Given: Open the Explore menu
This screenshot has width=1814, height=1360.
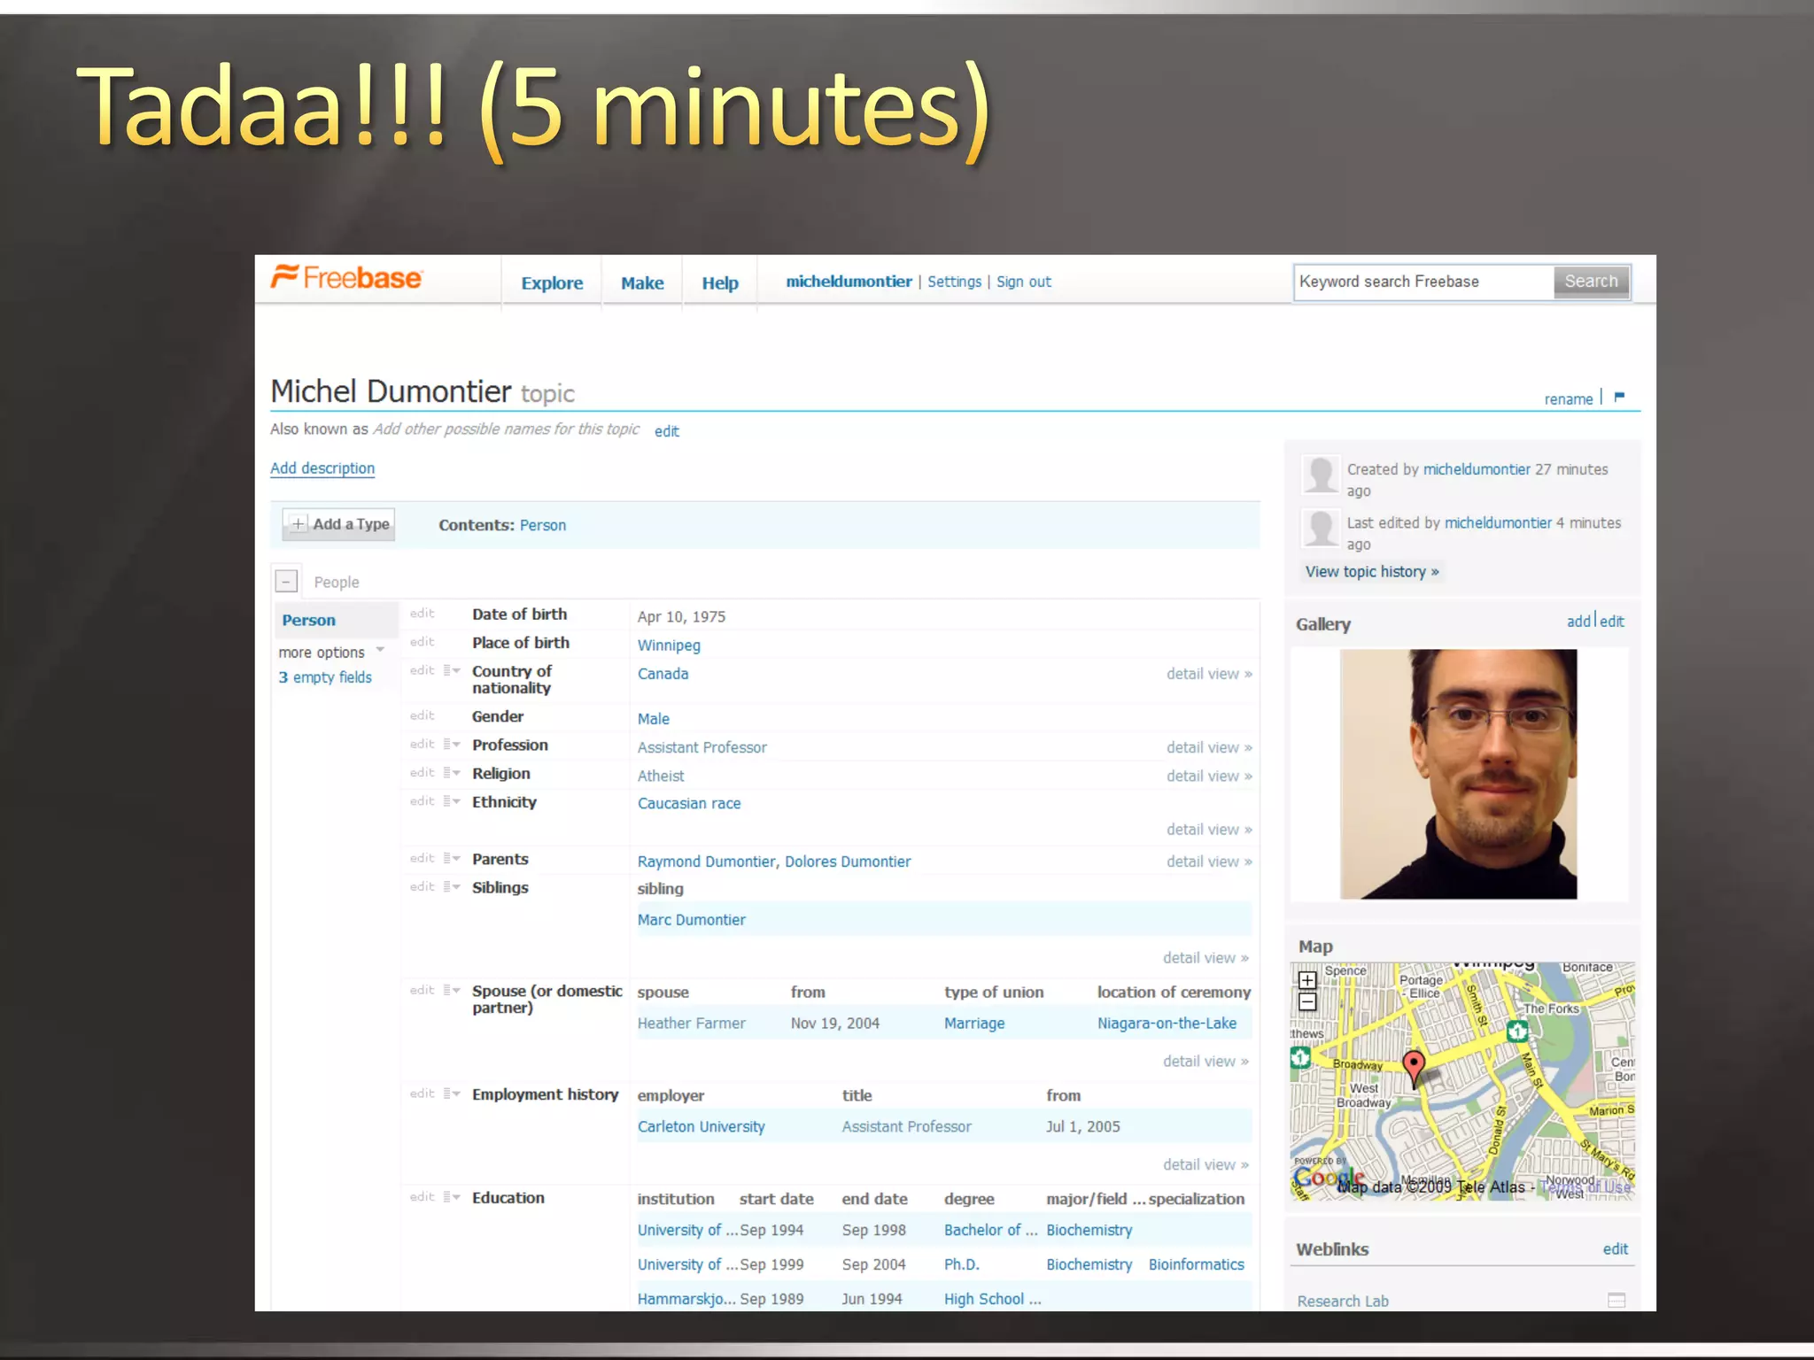Looking at the screenshot, I should click(x=552, y=283).
